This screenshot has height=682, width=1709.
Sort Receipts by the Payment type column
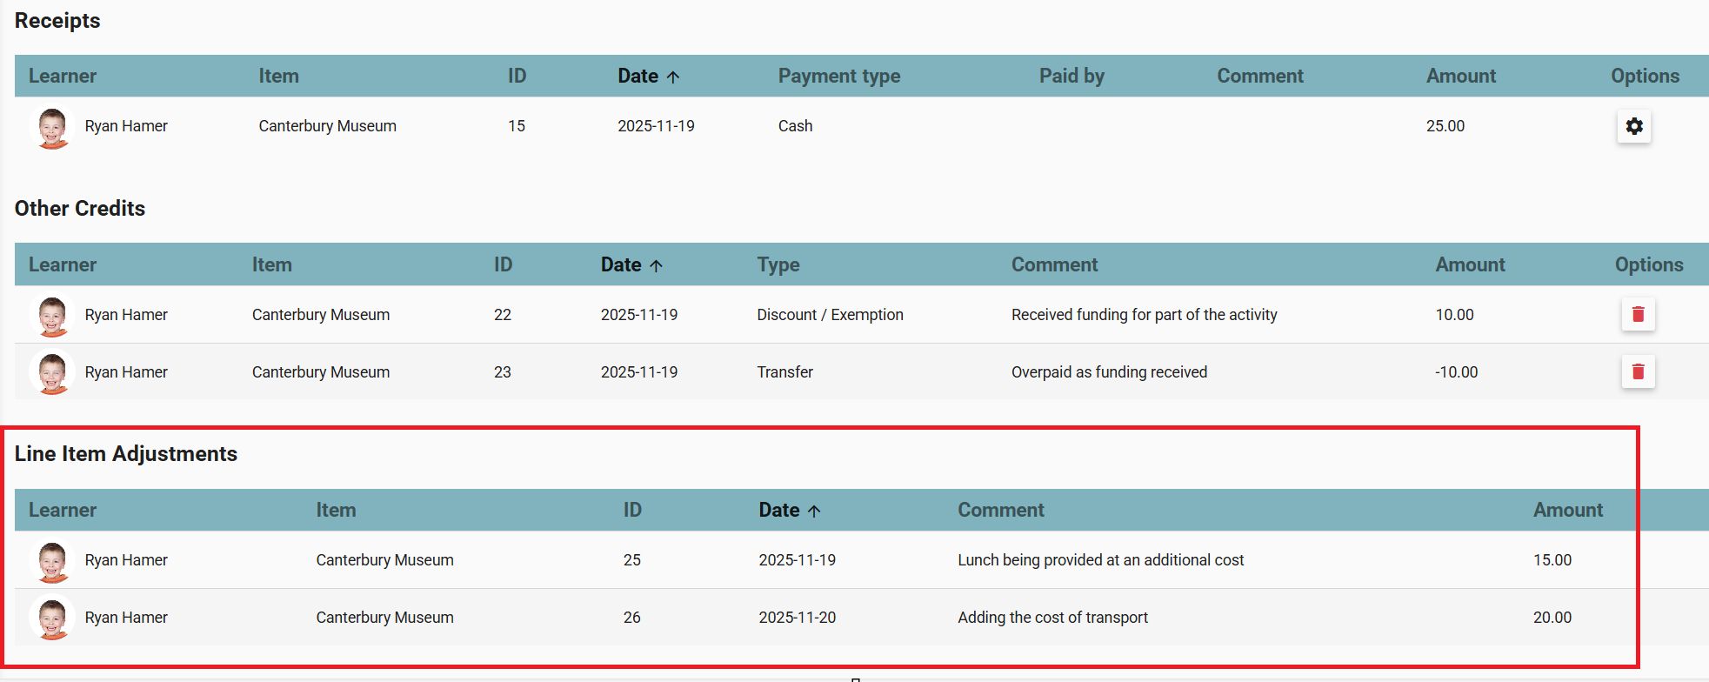[x=838, y=77]
